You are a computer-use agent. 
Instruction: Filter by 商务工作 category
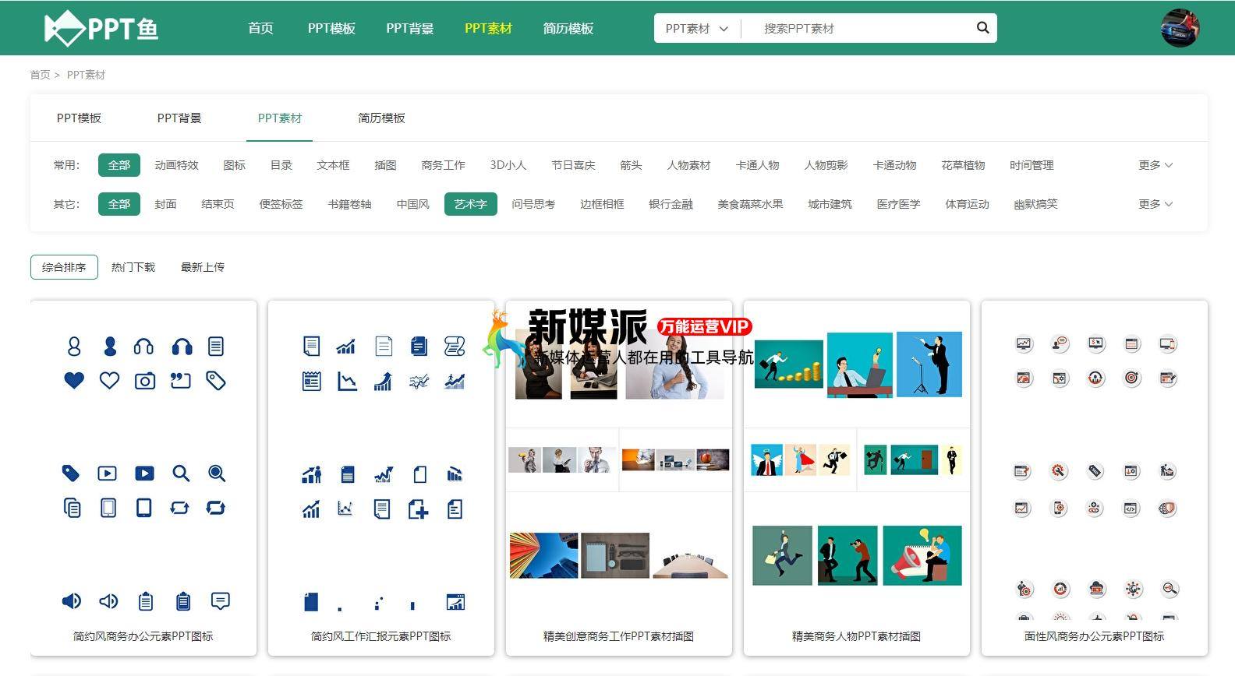(443, 165)
